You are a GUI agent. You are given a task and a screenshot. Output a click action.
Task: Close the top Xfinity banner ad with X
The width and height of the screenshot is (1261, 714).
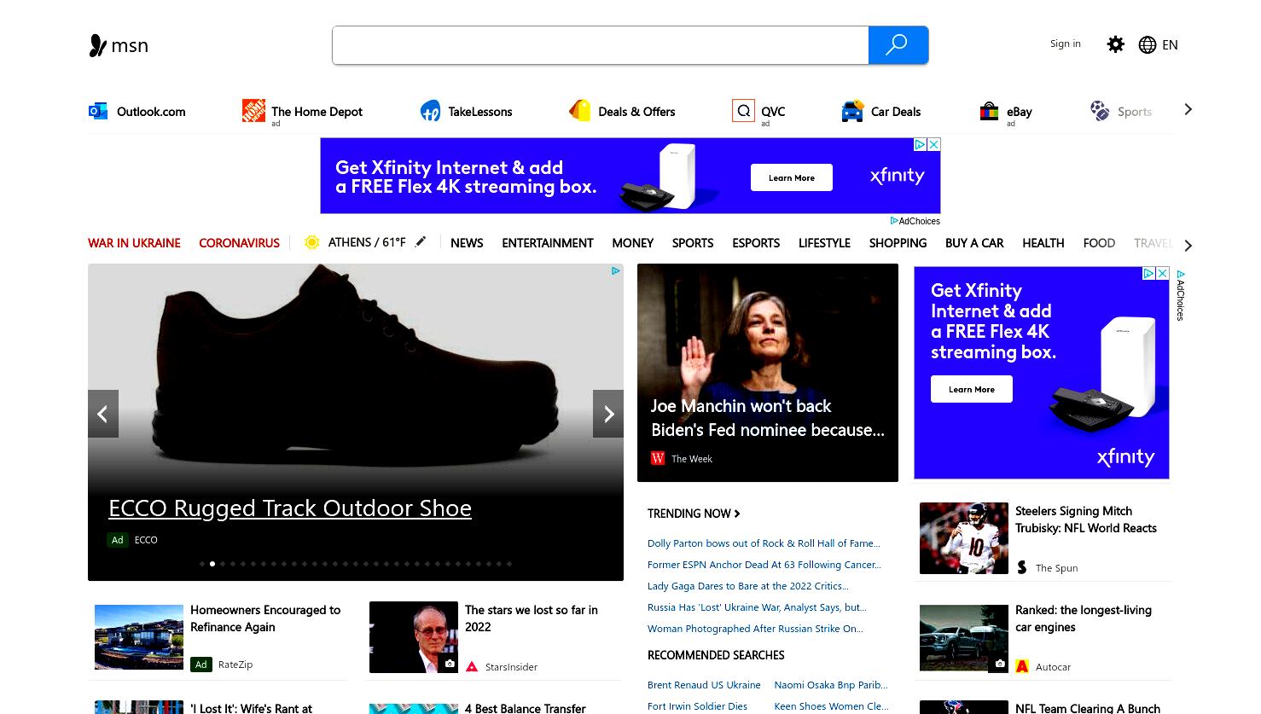point(934,144)
